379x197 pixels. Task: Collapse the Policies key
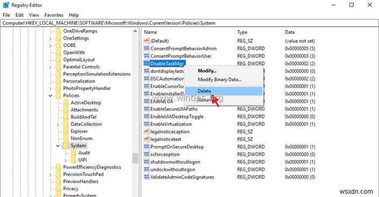(51, 96)
